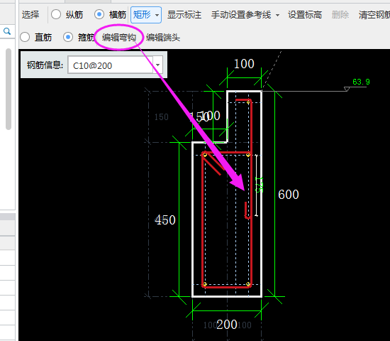Select the 箍筋 radio option
The width and height of the screenshot is (390, 341).
pyautogui.click(x=68, y=37)
